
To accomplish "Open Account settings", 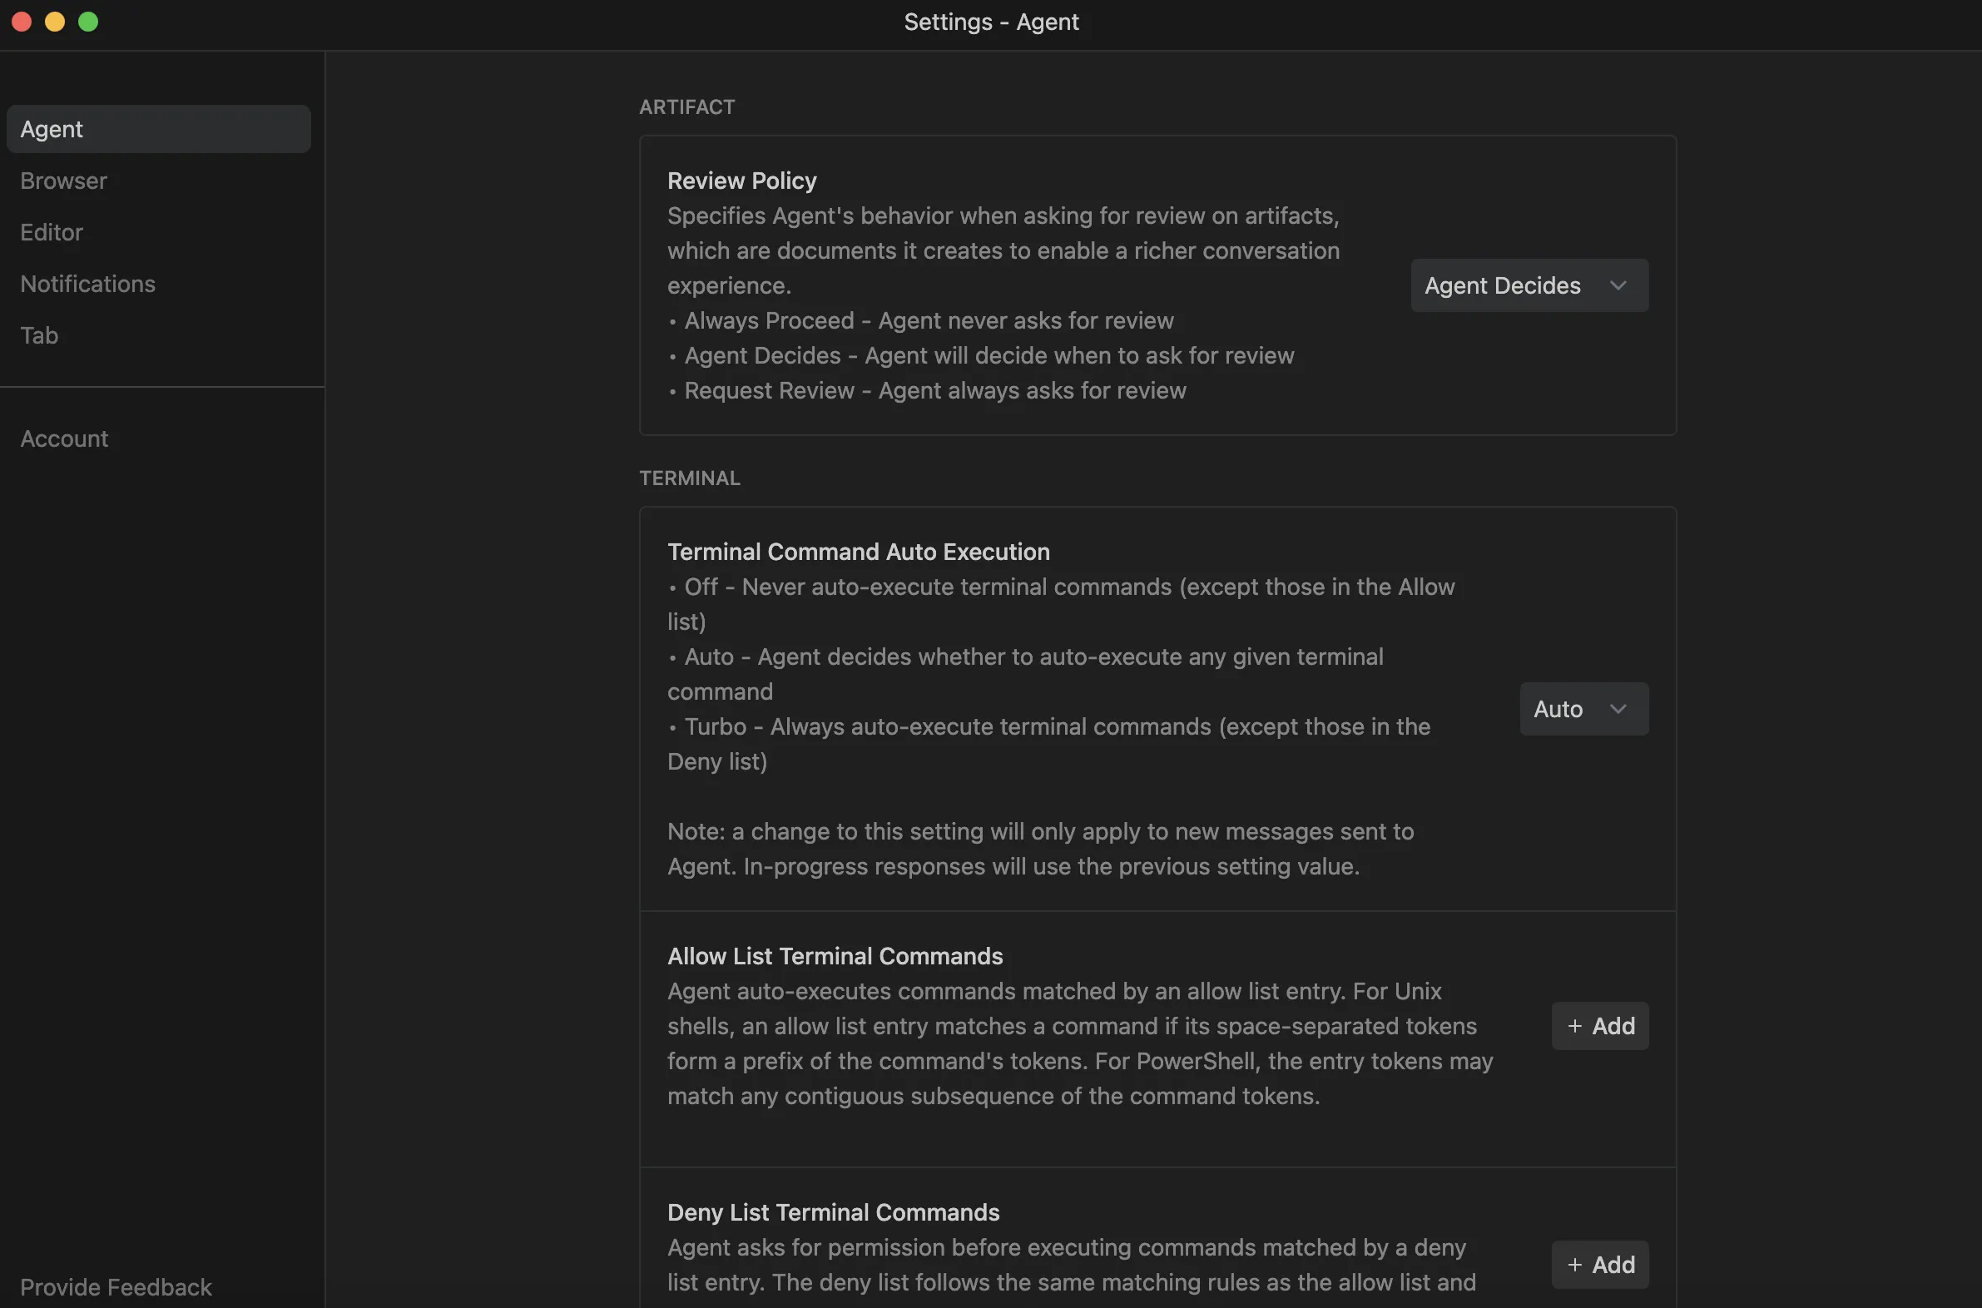I will [64, 438].
